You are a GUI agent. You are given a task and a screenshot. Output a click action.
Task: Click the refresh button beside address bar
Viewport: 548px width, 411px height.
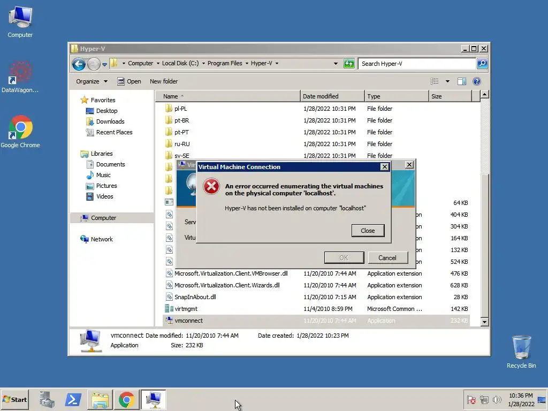click(349, 64)
